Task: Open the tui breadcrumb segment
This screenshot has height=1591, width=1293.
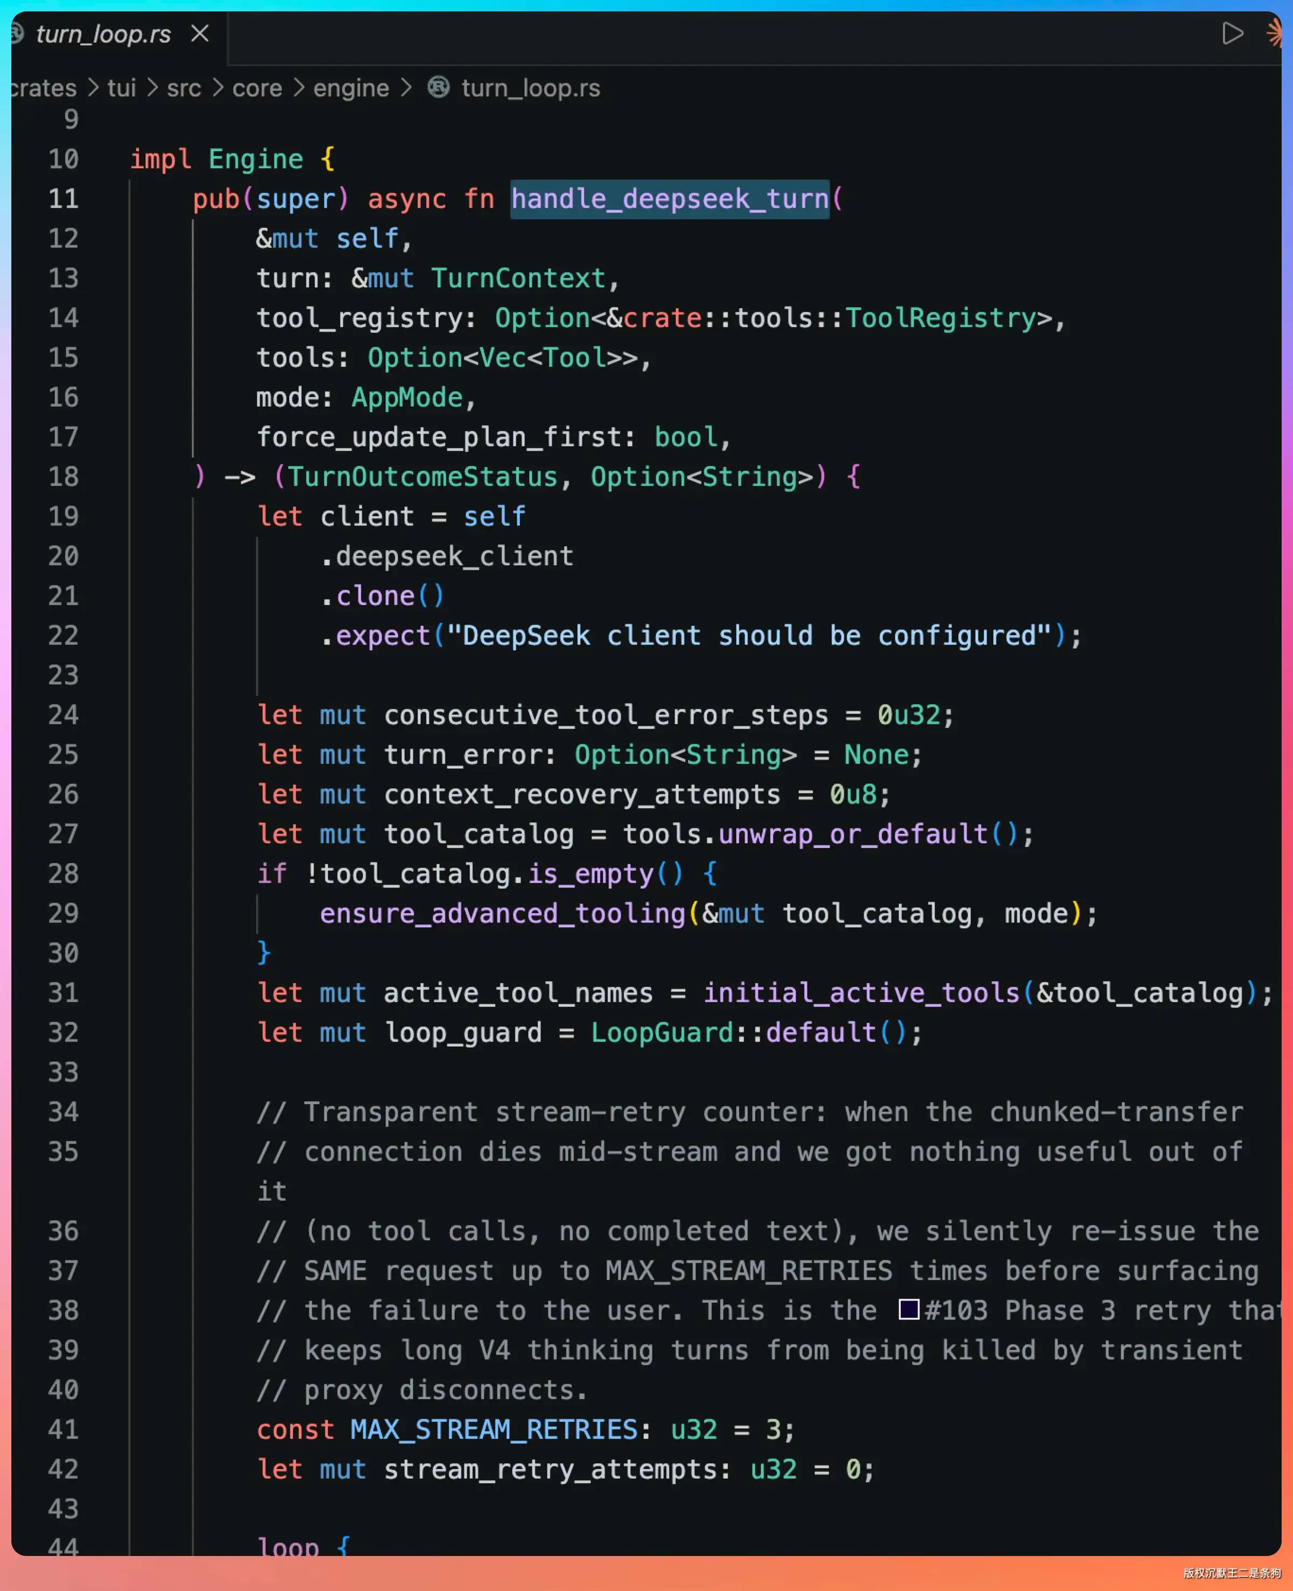Action: tap(121, 88)
